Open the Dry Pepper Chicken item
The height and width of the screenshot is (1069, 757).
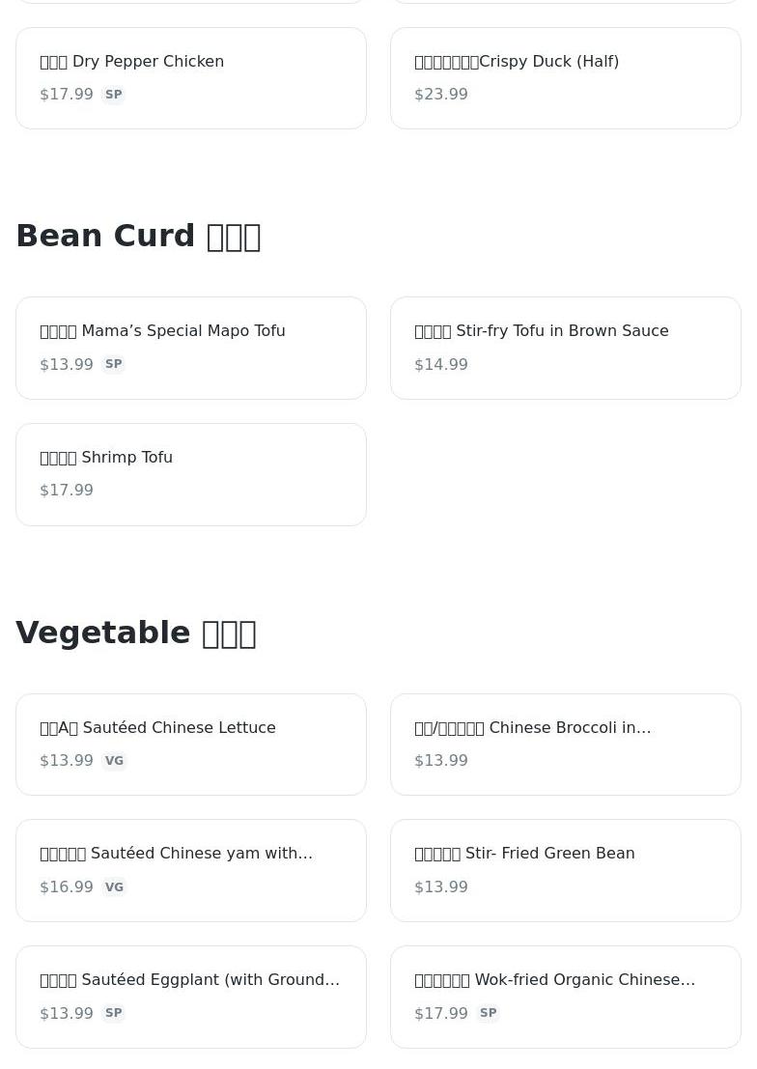(191, 78)
